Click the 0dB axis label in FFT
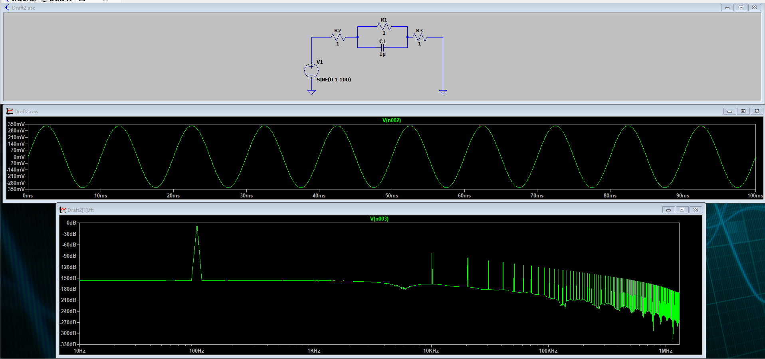The image size is (765, 359). coord(71,223)
